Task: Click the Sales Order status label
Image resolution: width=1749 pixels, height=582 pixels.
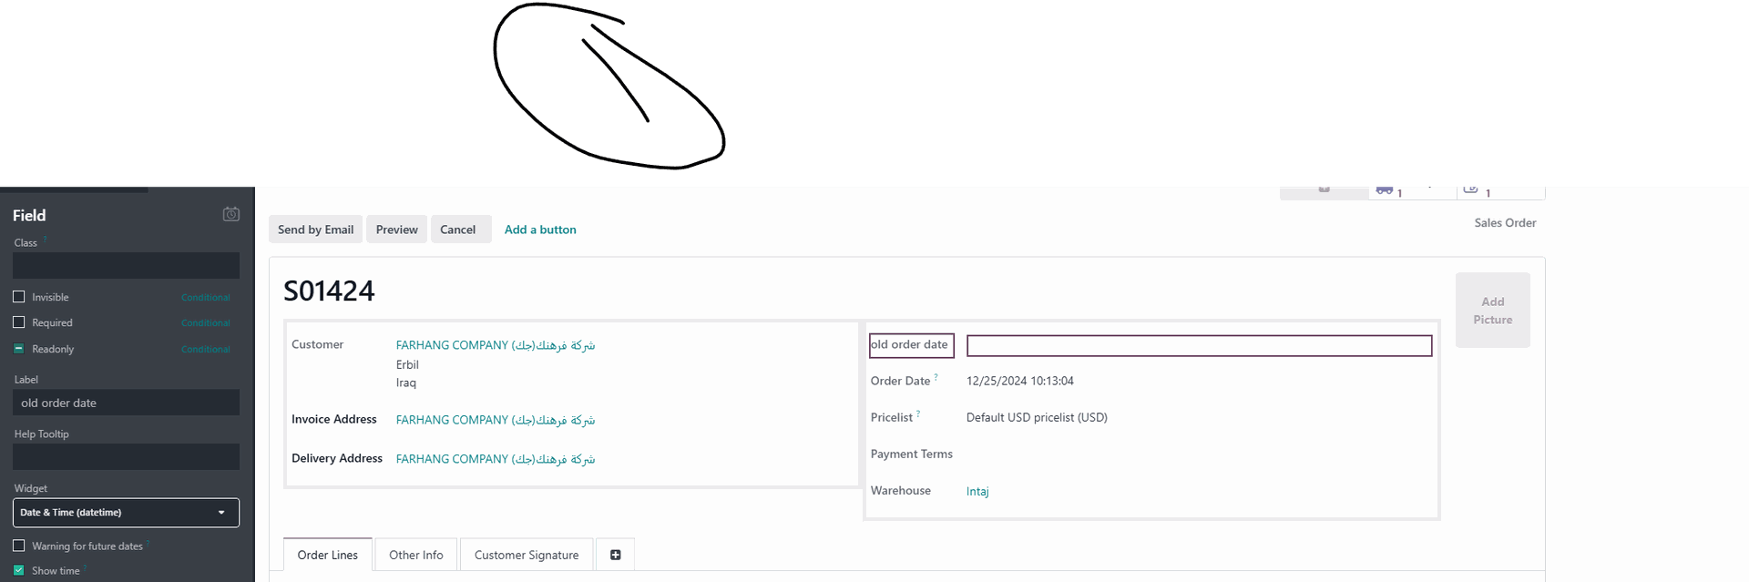Action: coord(1505,222)
